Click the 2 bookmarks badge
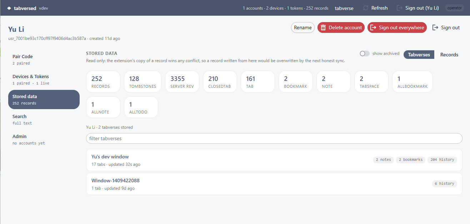The width and height of the screenshot is (470, 224). click(x=411, y=160)
